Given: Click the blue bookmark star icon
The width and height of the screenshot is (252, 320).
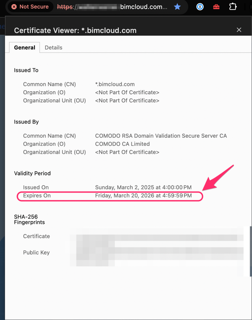Looking at the screenshot, I should [177, 7].
